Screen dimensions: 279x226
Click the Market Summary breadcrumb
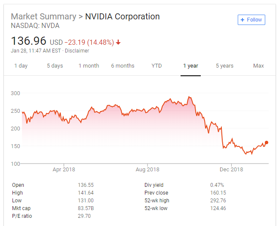point(42,17)
